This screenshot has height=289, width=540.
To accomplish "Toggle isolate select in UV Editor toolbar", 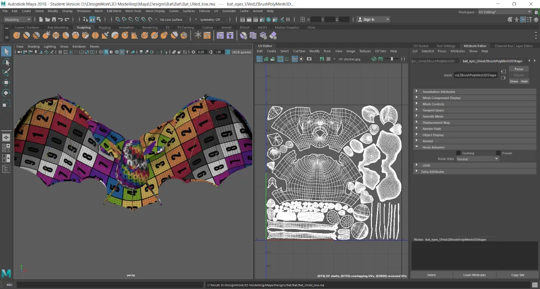I will [301, 59].
